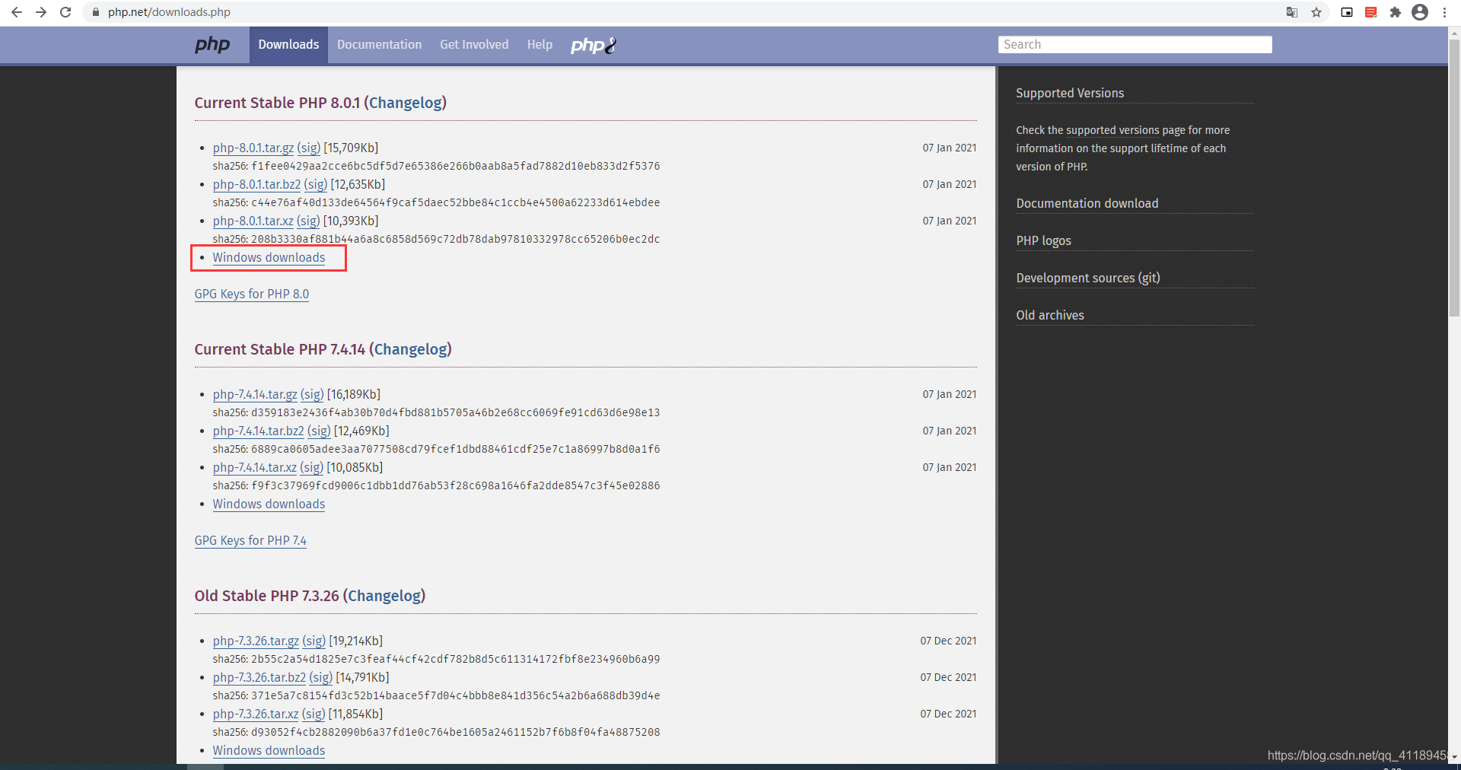Open Windows downloads for PHP 8.0.1
The height and width of the screenshot is (770, 1461).
point(268,257)
